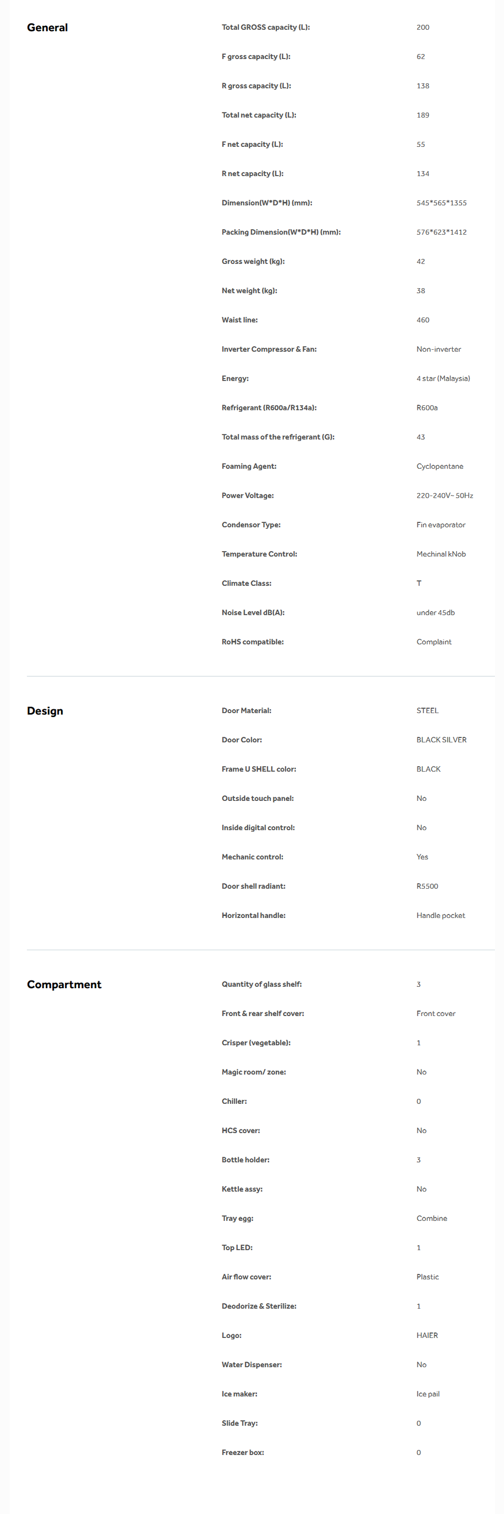Select the Cyclopentane foaming agent value
This screenshot has width=504, height=1514.
point(439,466)
